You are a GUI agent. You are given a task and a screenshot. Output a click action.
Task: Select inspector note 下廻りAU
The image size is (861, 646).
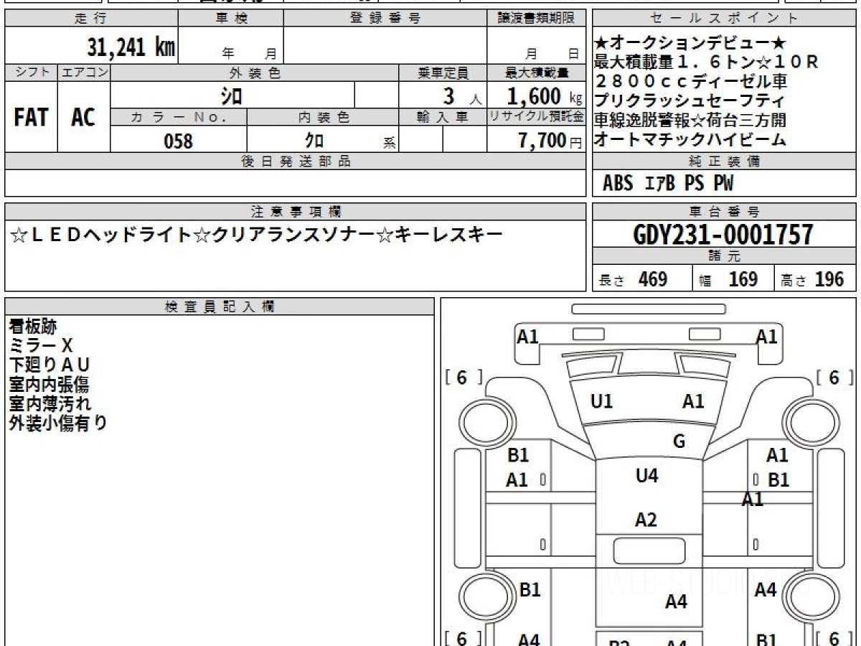50,365
